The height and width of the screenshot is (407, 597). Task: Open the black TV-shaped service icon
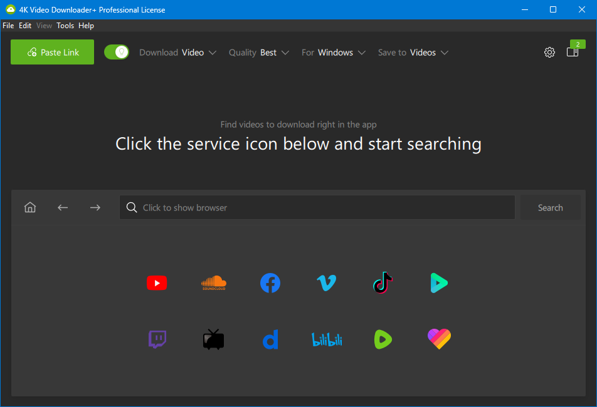[214, 339]
